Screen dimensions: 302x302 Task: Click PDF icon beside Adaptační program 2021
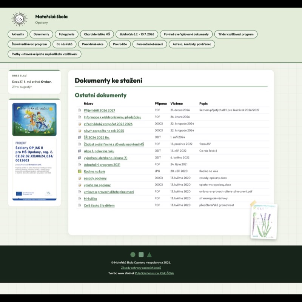tap(80, 165)
